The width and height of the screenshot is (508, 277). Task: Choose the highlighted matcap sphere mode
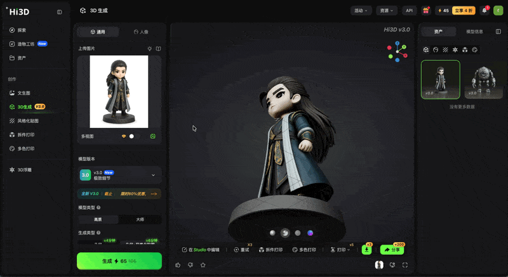tap(285, 233)
